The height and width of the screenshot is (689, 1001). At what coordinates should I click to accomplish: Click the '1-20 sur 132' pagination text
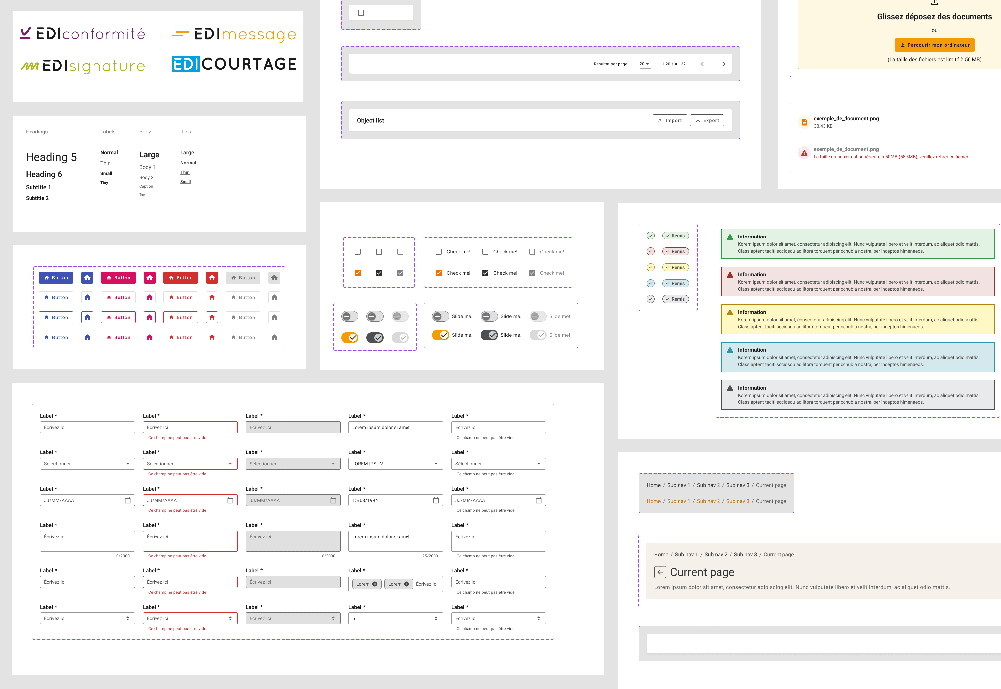pos(674,64)
